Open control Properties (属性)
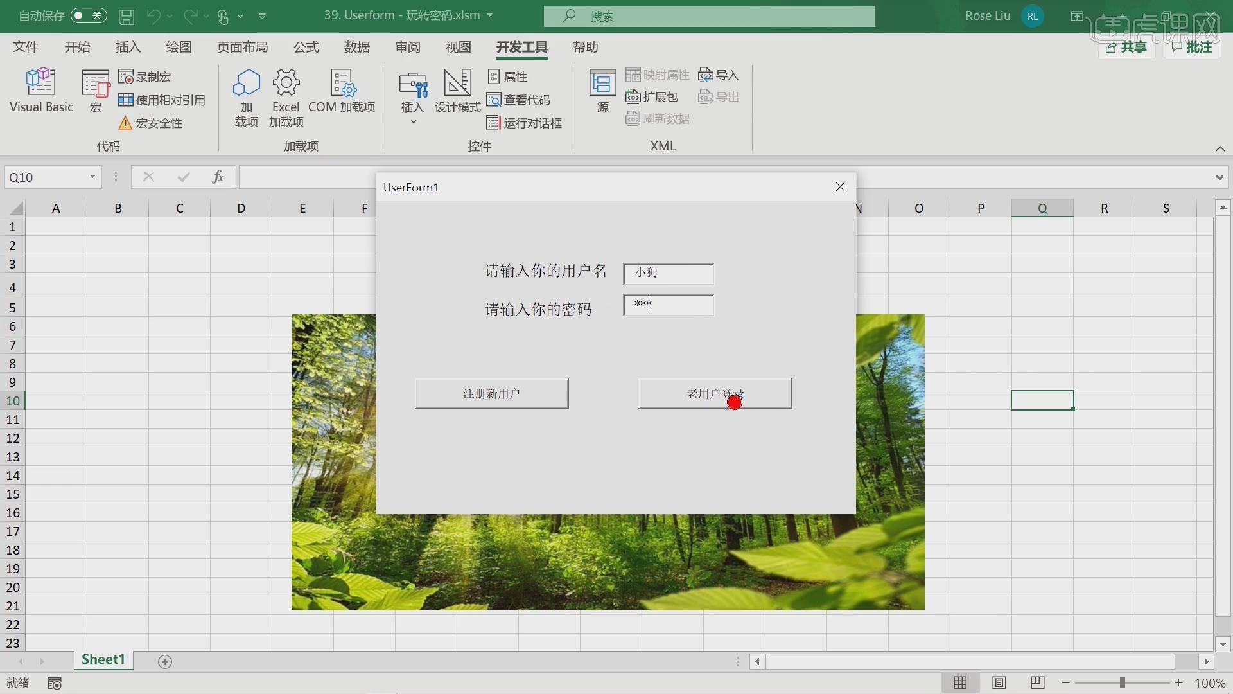The height and width of the screenshot is (694, 1233). pyautogui.click(x=507, y=77)
